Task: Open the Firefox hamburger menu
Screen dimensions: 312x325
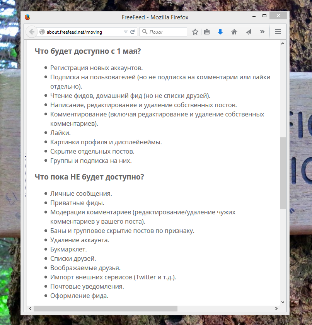Action: [x=278, y=32]
